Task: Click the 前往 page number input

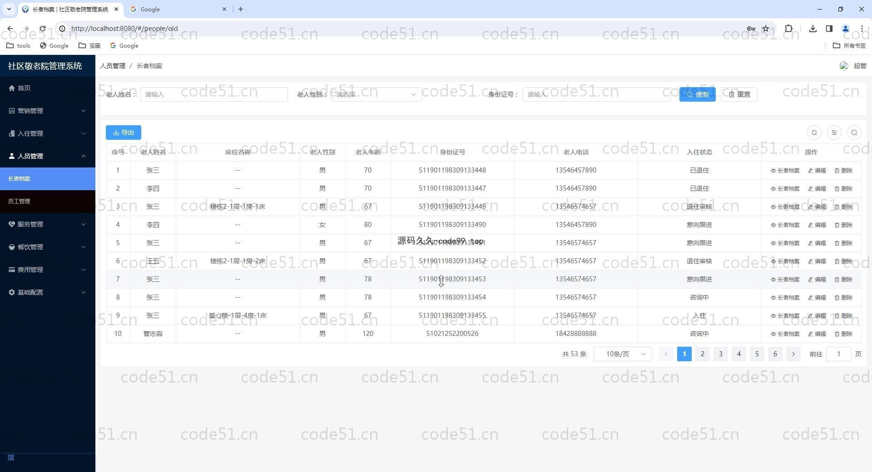Action: click(x=838, y=354)
